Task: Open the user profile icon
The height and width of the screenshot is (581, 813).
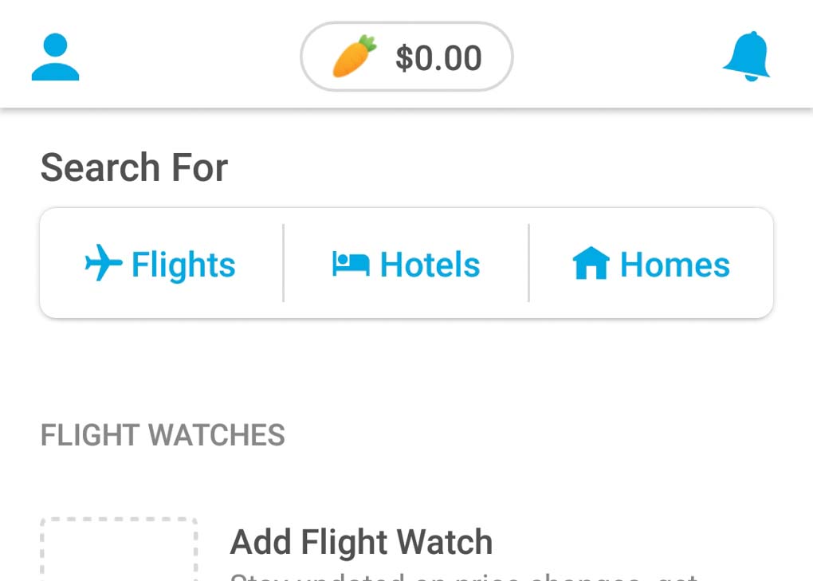Action: point(56,57)
